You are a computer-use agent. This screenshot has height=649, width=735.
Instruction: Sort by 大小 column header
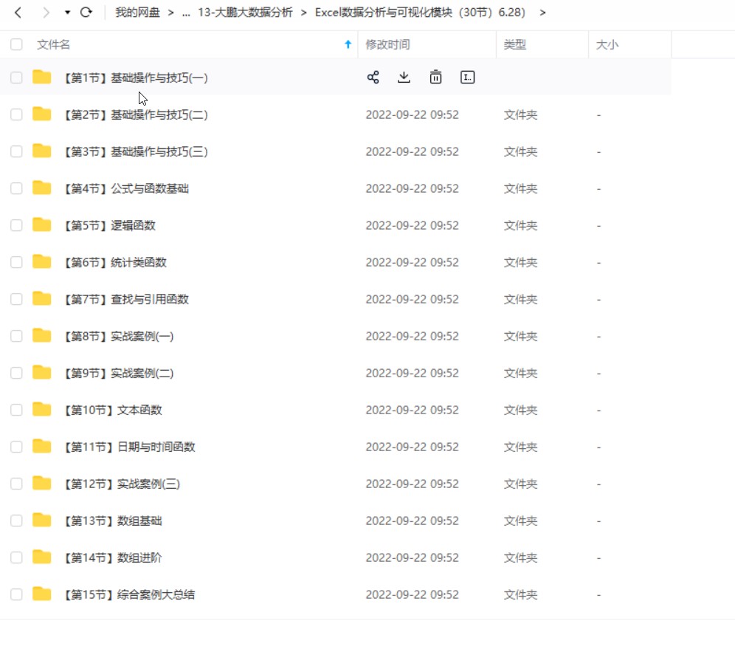[607, 44]
